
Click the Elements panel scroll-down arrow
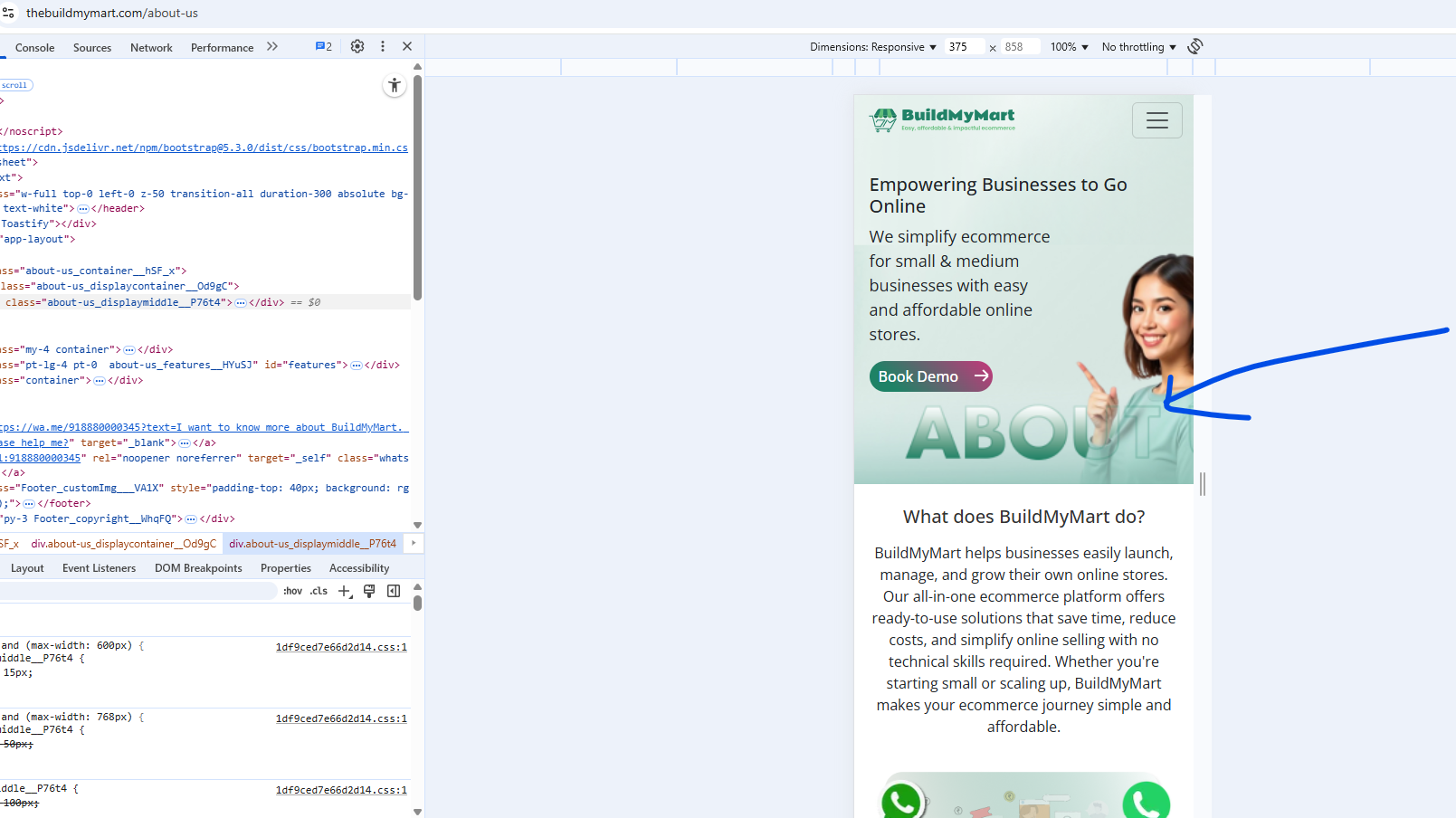click(417, 525)
